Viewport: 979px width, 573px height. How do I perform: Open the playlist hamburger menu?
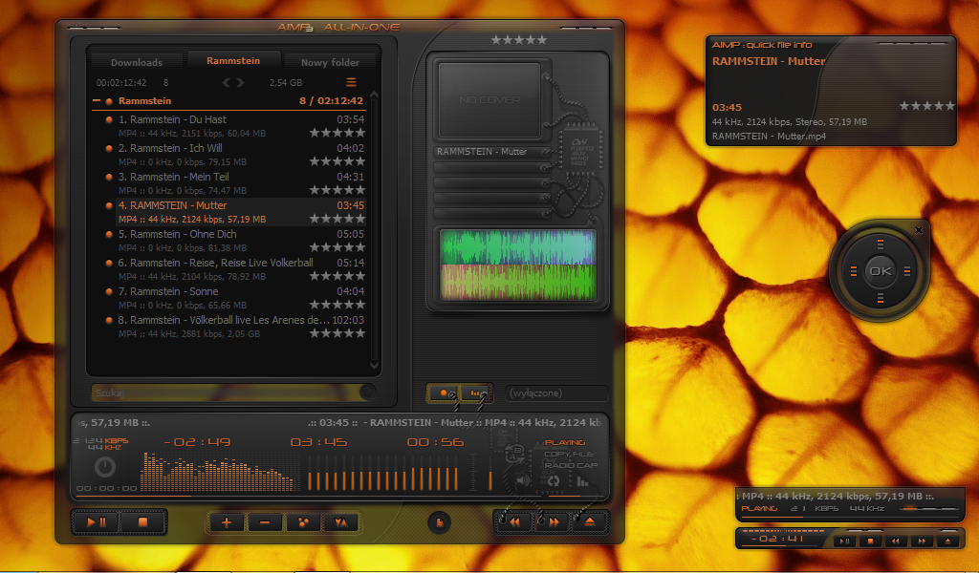pyautogui.click(x=351, y=82)
